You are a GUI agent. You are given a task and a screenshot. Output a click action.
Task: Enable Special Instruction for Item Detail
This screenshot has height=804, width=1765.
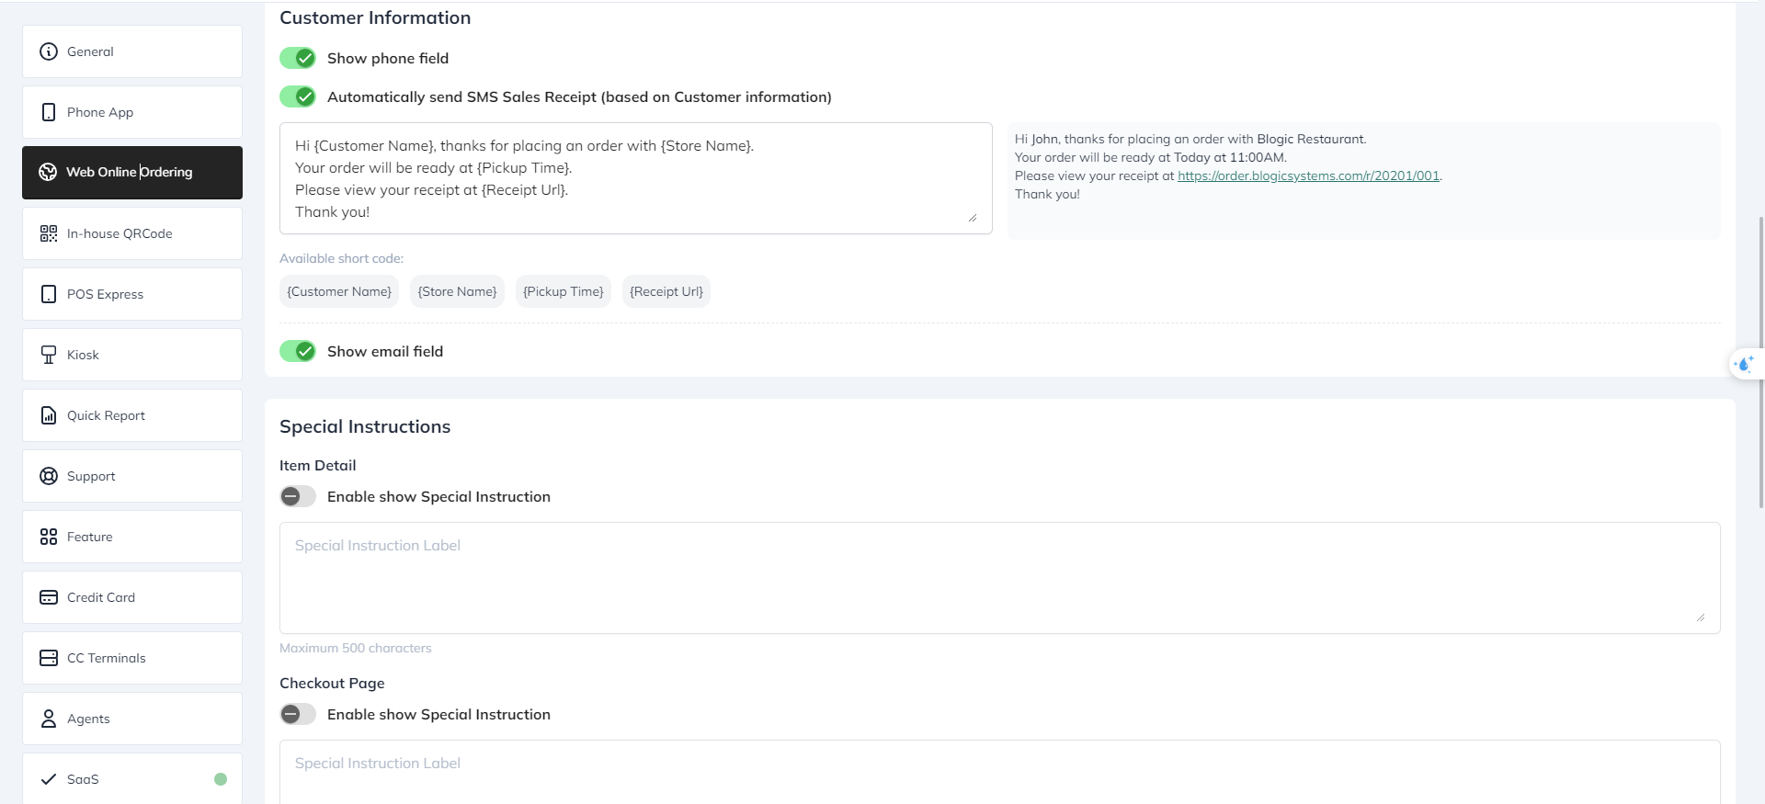[298, 496]
